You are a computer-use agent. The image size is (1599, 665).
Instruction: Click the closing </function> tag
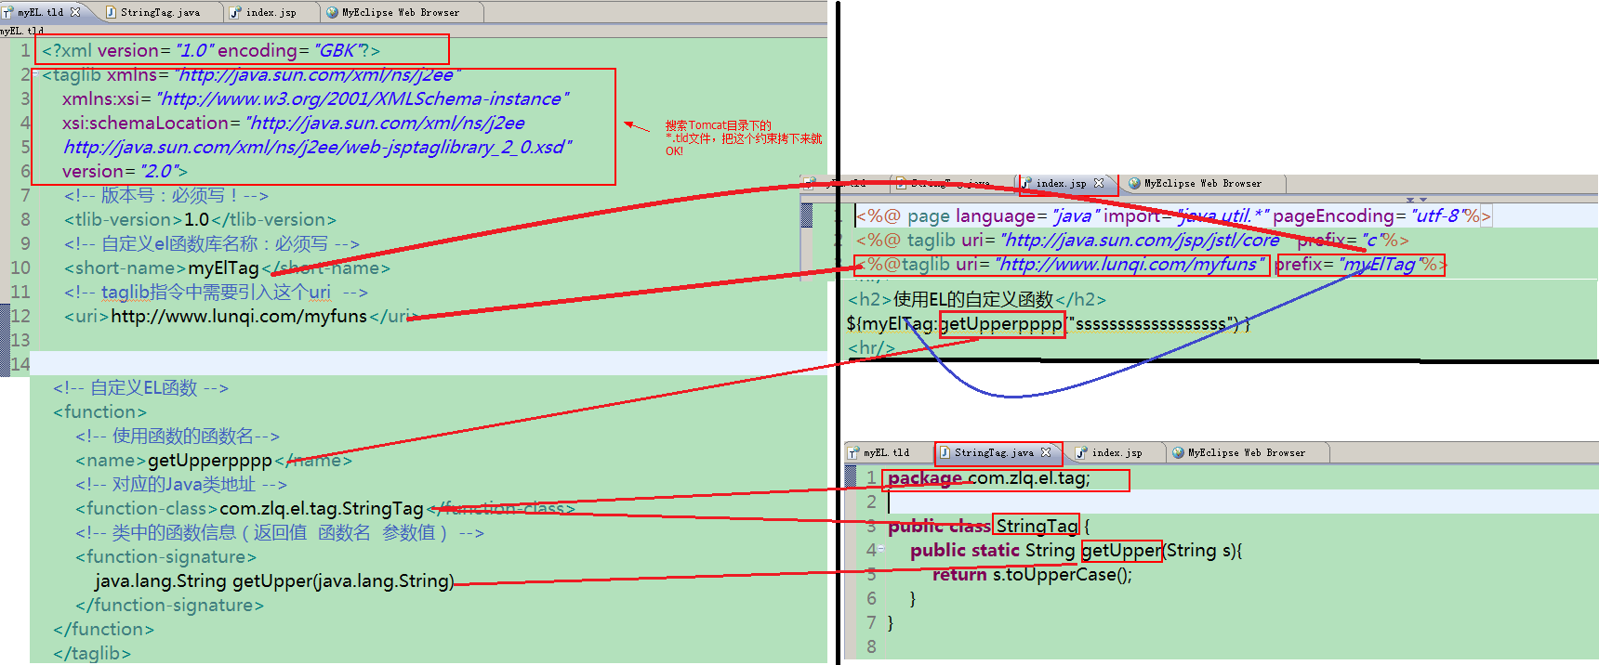tap(103, 629)
